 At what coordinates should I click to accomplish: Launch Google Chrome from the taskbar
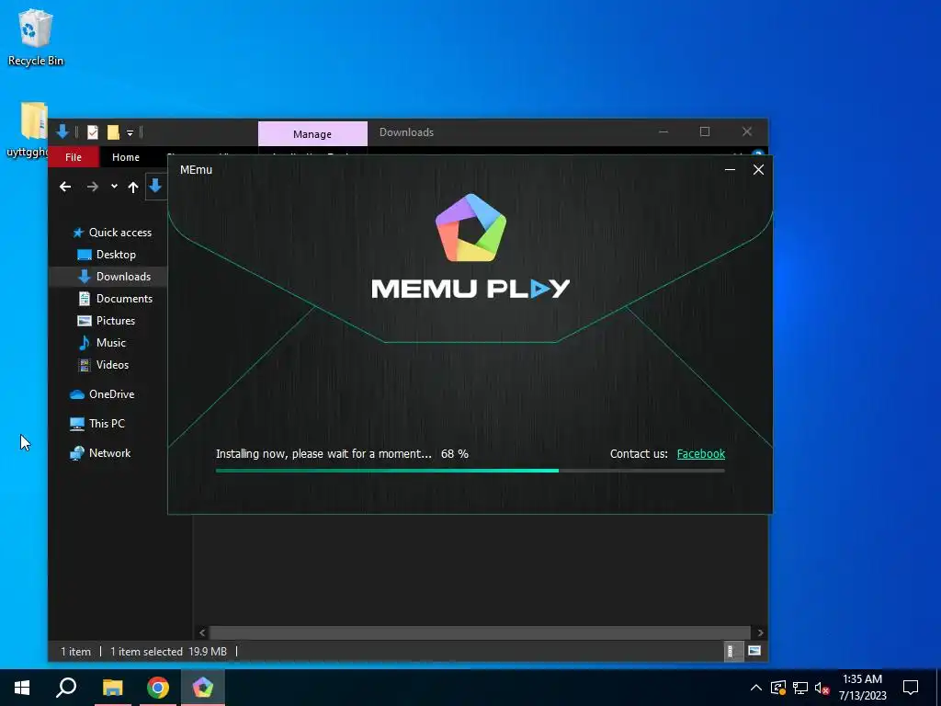pyautogui.click(x=158, y=688)
